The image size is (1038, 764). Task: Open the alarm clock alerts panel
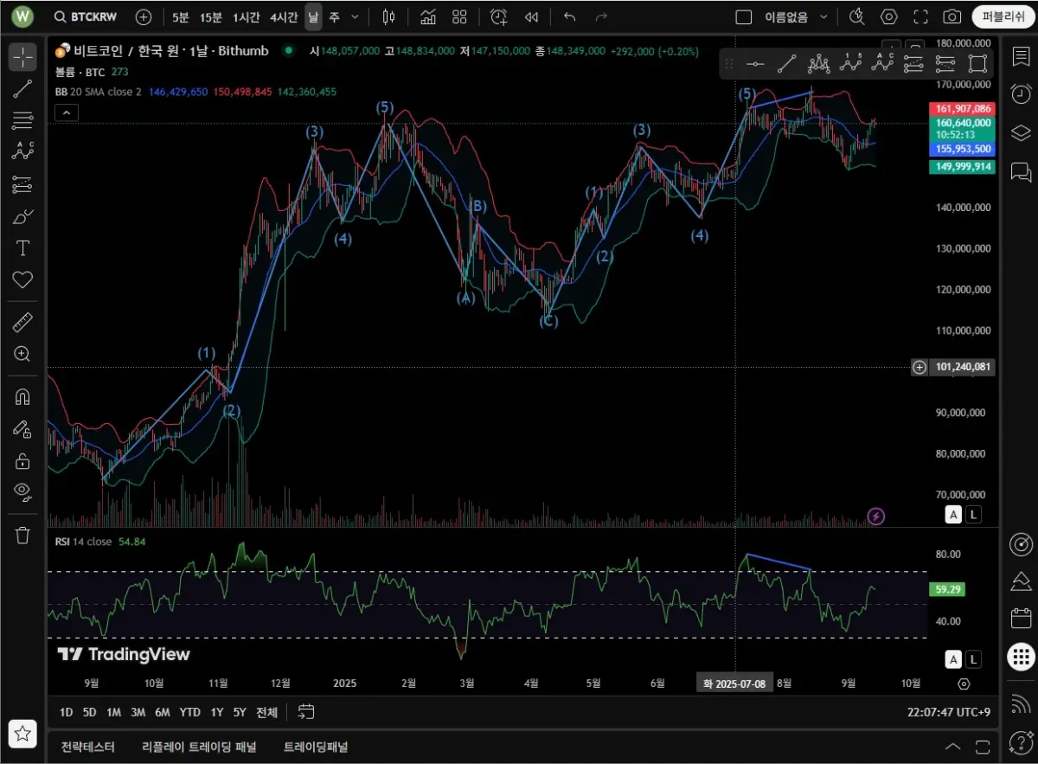click(x=1021, y=93)
